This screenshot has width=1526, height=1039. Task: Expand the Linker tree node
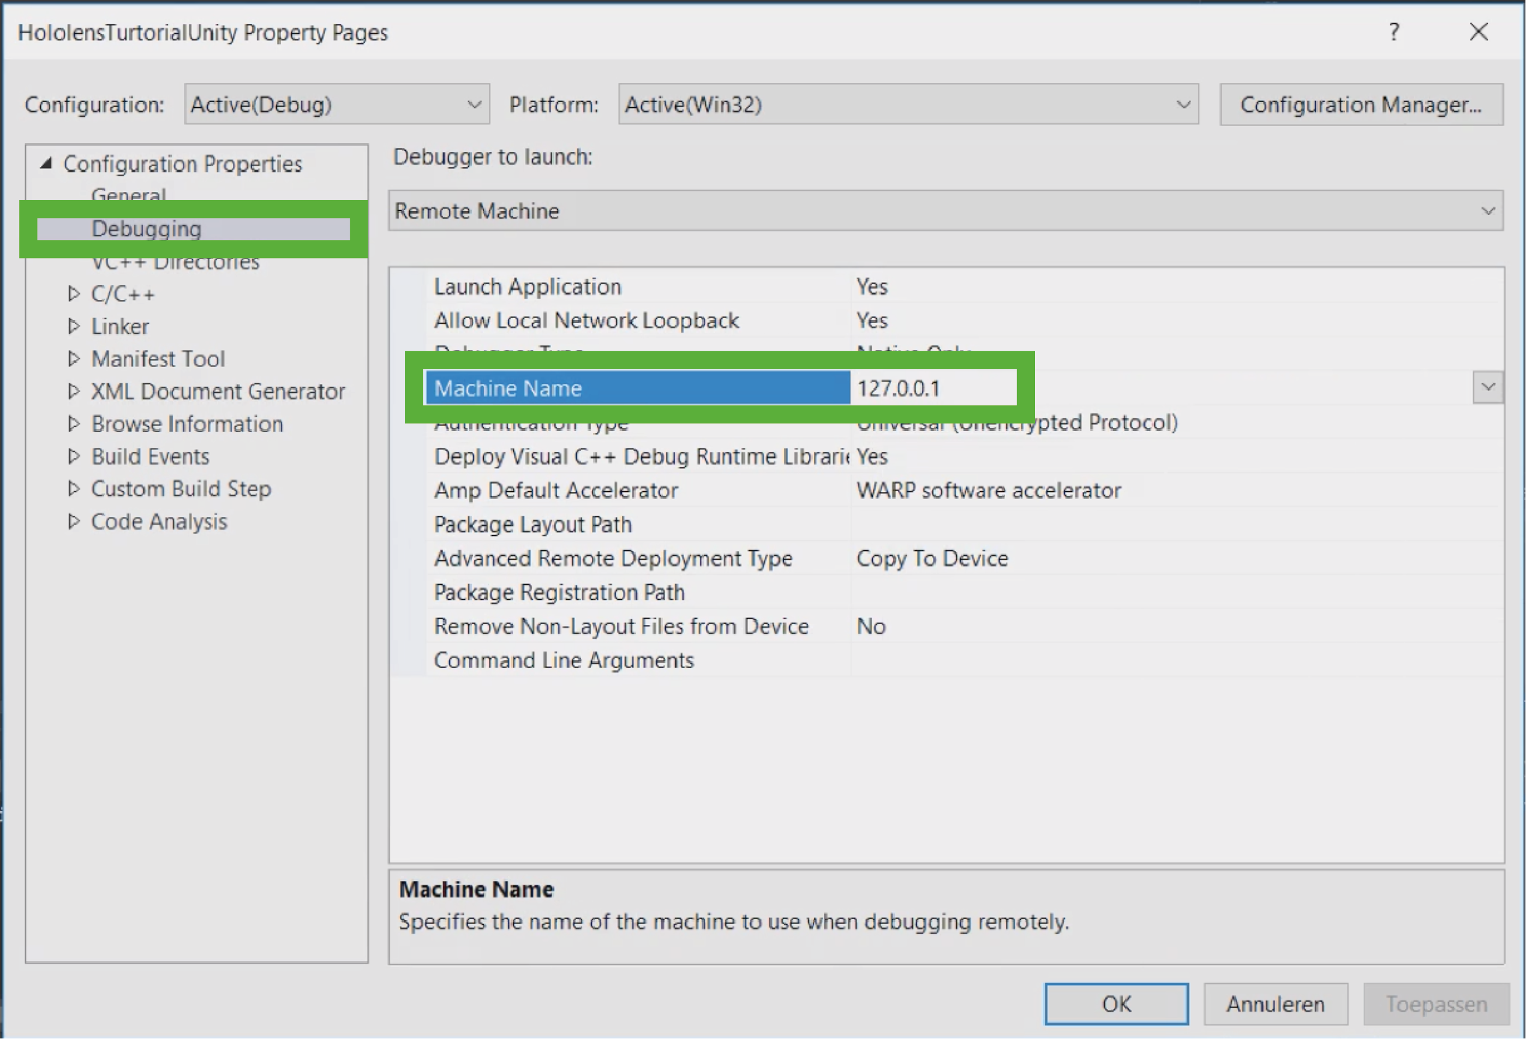coord(74,326)
